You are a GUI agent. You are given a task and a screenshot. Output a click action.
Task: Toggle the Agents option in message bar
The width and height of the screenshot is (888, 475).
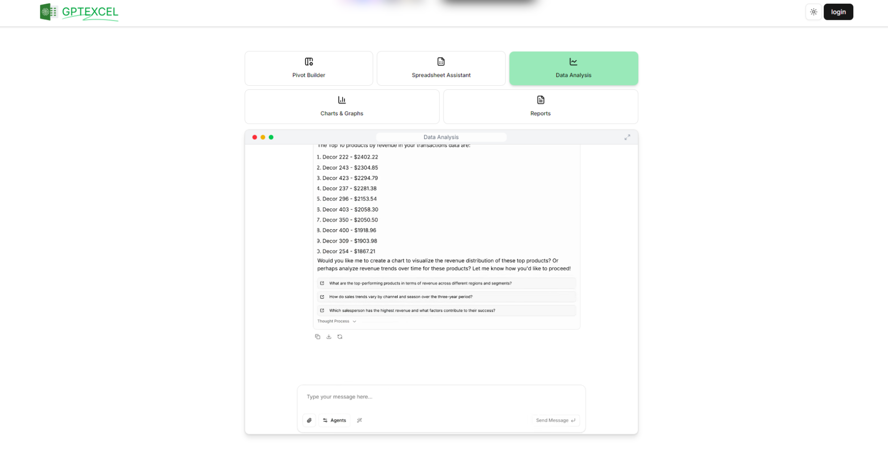point(334,420)
